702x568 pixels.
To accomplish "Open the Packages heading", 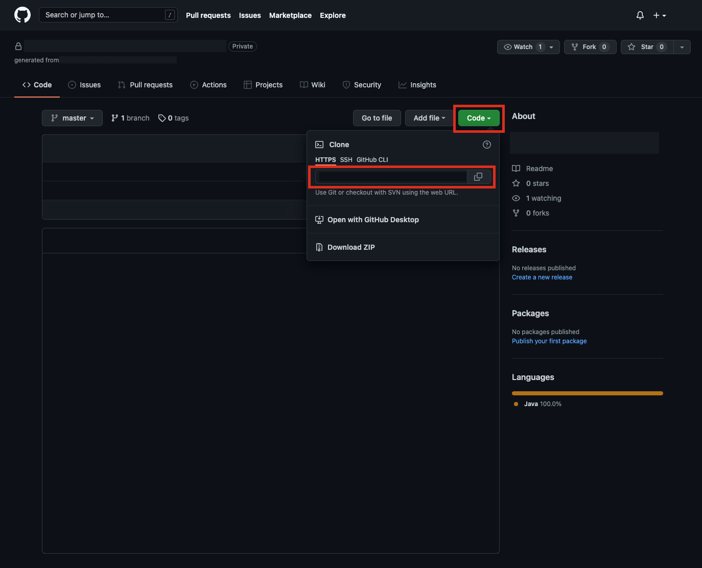I will tap(530, 314).
